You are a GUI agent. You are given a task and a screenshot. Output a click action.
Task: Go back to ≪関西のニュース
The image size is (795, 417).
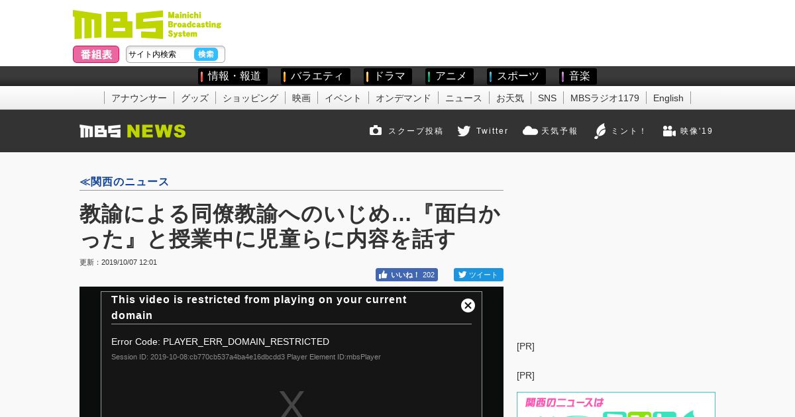[x=124, y=181]
